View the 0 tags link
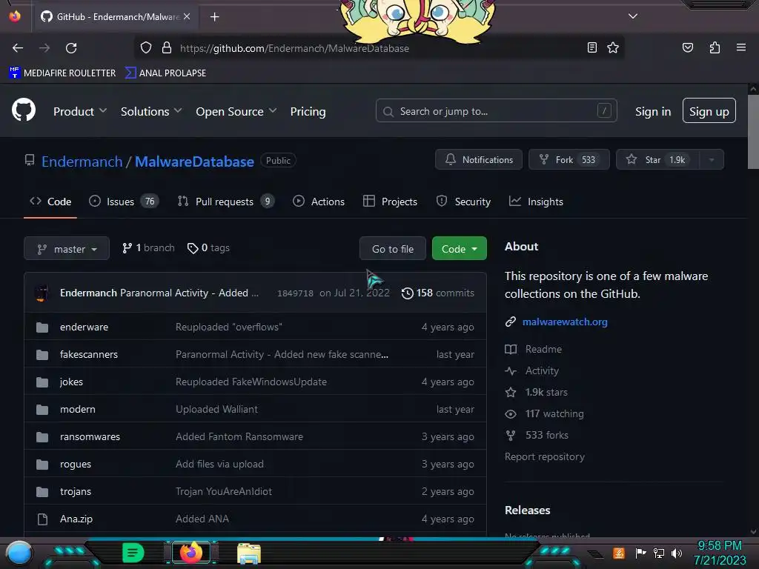 tap(208, 247)
